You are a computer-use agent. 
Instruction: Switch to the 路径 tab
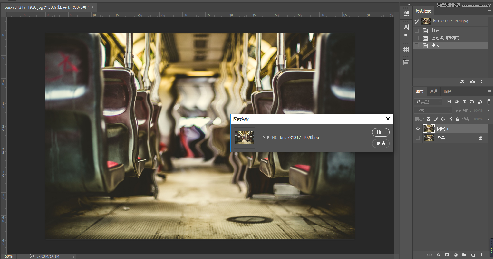pos(448,91)
